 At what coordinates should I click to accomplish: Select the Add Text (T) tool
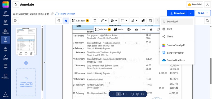tap(95, 21)
